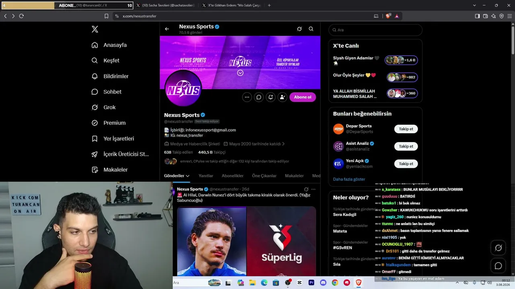Viewport: 515px width, 289px height.
Task: Open the floating chat messages button
Action: [498, 266]
